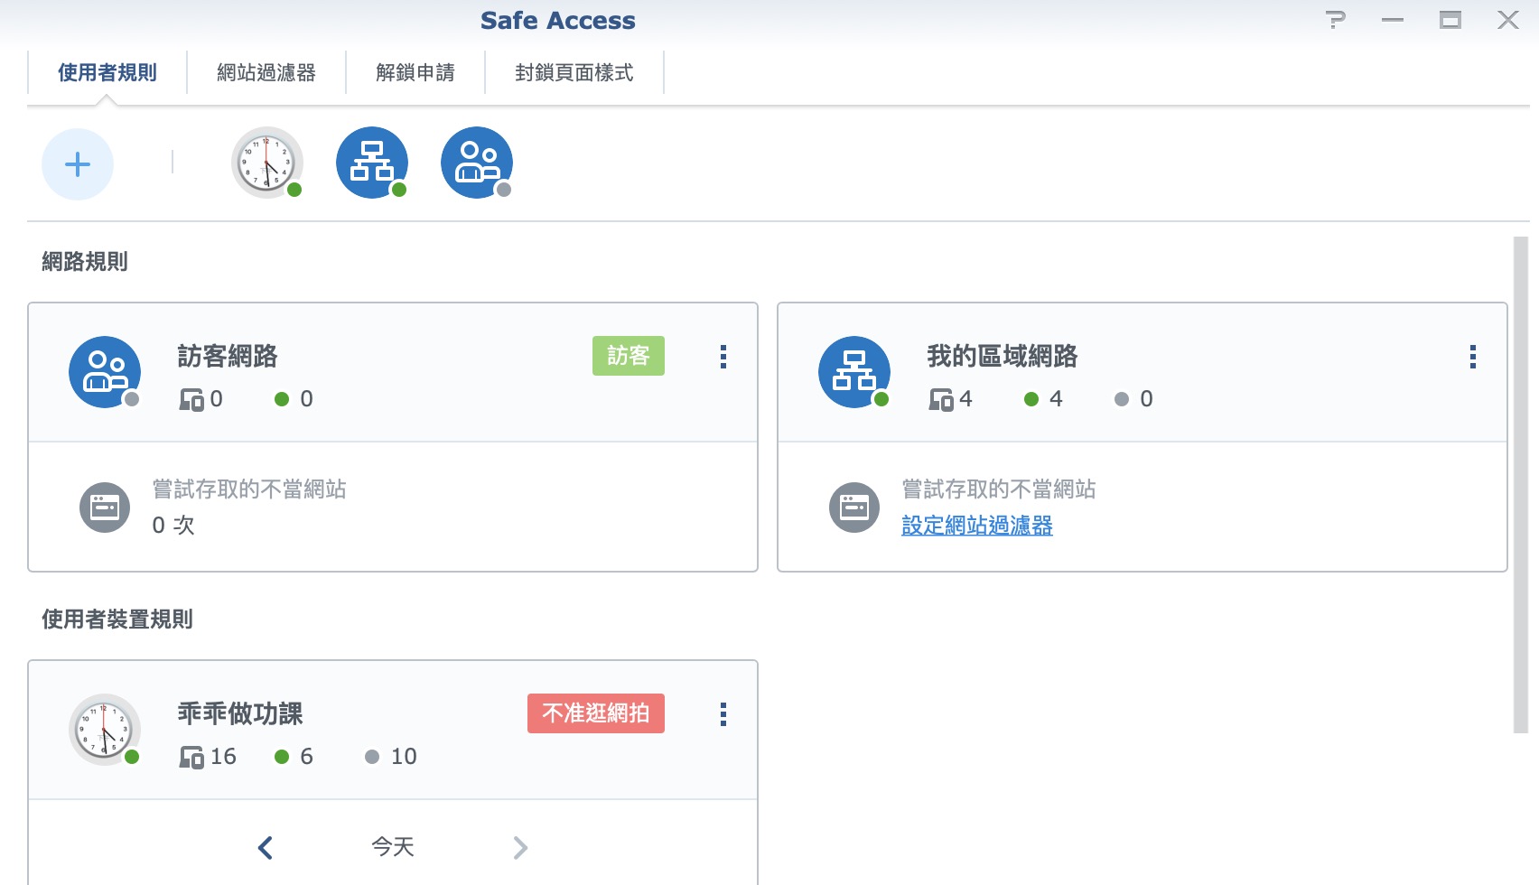
Task: Switch to the 解鎖申請 tab
Action: 415,72
